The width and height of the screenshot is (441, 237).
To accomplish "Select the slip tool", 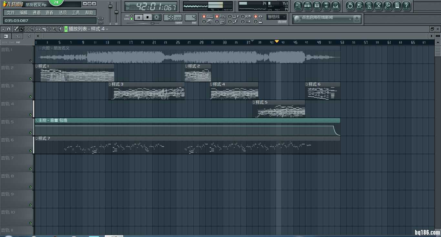I will [38, 29].
